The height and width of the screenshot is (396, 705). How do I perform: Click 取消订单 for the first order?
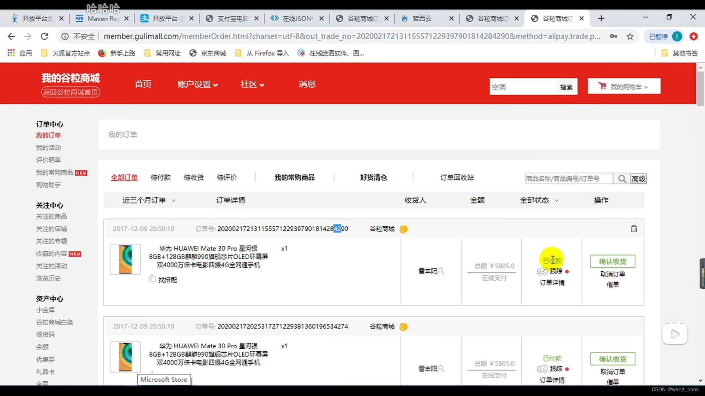[x=612, y=274]
